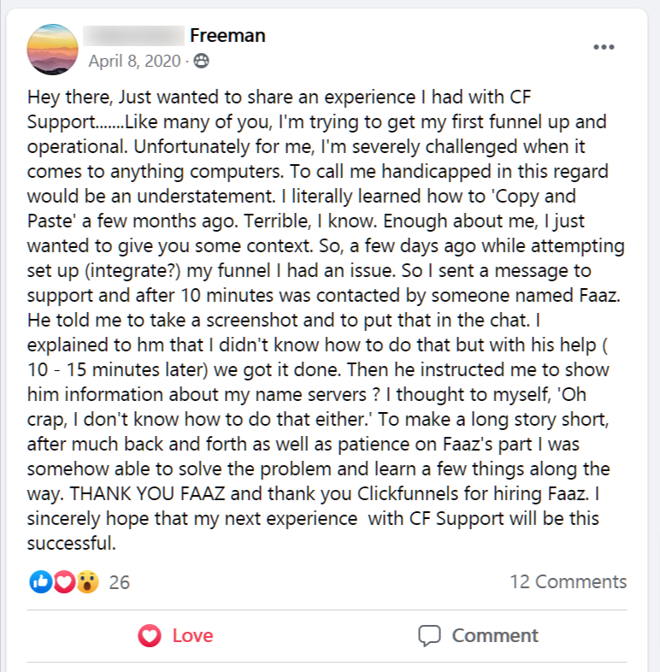Image resolution: width=660 pixels, height=672 pixels.
Task: Click the April 8, 2020 timestamp
Action: click(x=135, y=61)
